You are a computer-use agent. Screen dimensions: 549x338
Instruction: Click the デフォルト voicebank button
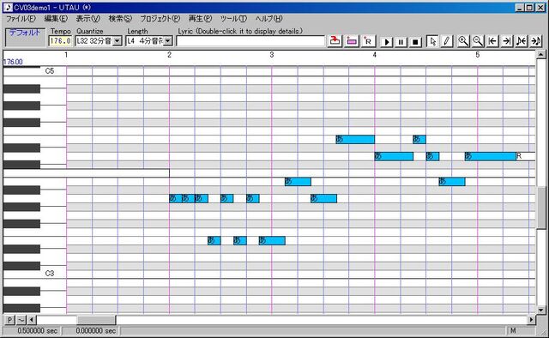pyautogui.click(x=25, y=37)
